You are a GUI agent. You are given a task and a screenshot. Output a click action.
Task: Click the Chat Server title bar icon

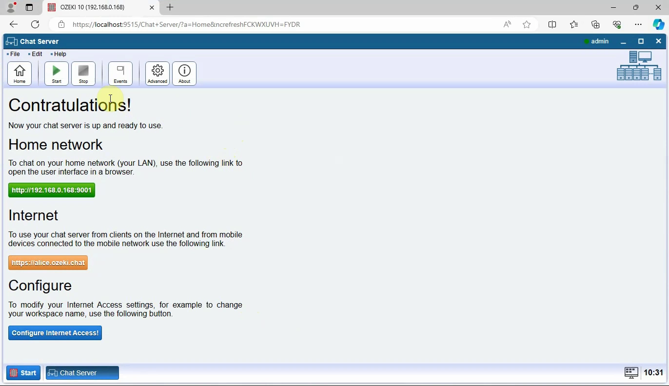(x=12, y=41)
